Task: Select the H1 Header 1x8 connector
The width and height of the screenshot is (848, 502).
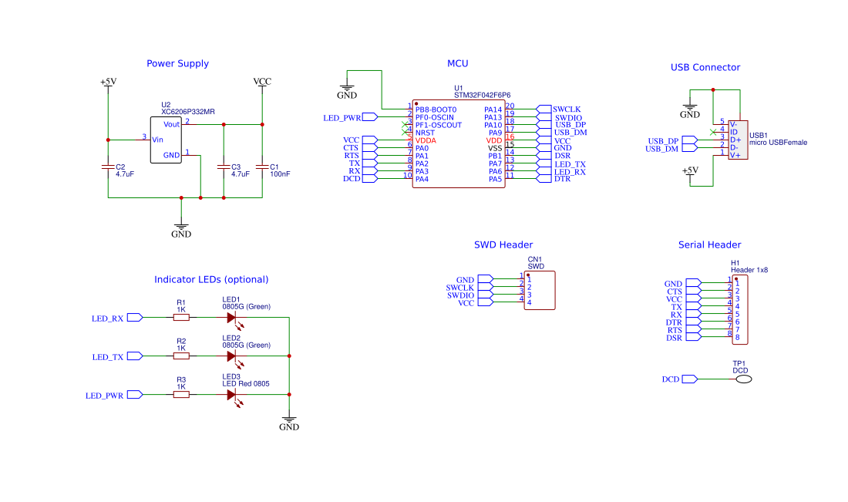Action: (x=740, y=308)
